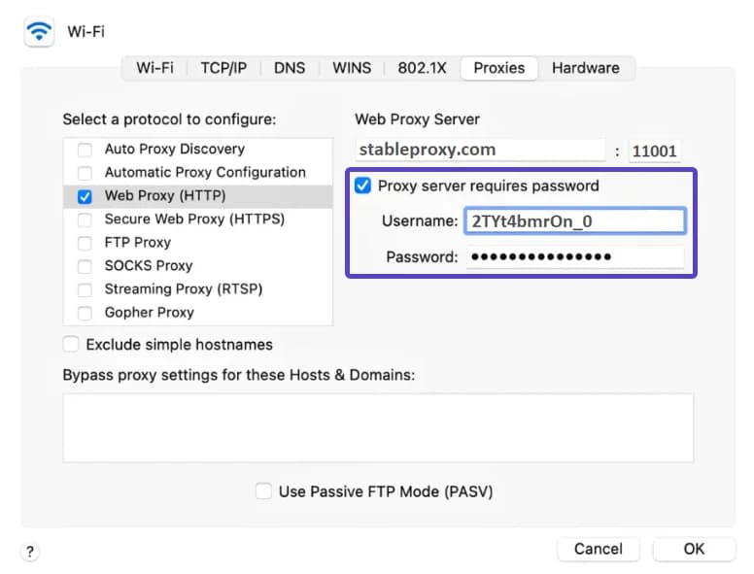Open the DNS tab
This screenshot has height=574, width=754.
pyautogui.click(x=290, y=68)
